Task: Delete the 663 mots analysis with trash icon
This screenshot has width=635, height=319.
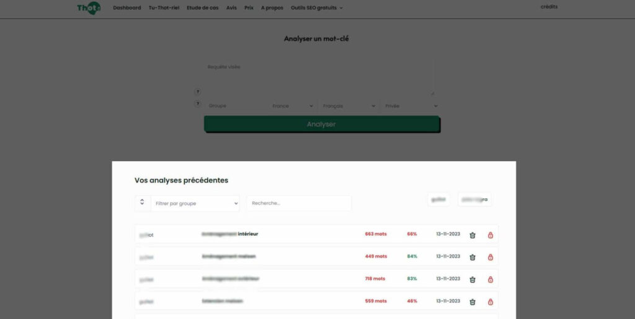Action: click(473, 235)
